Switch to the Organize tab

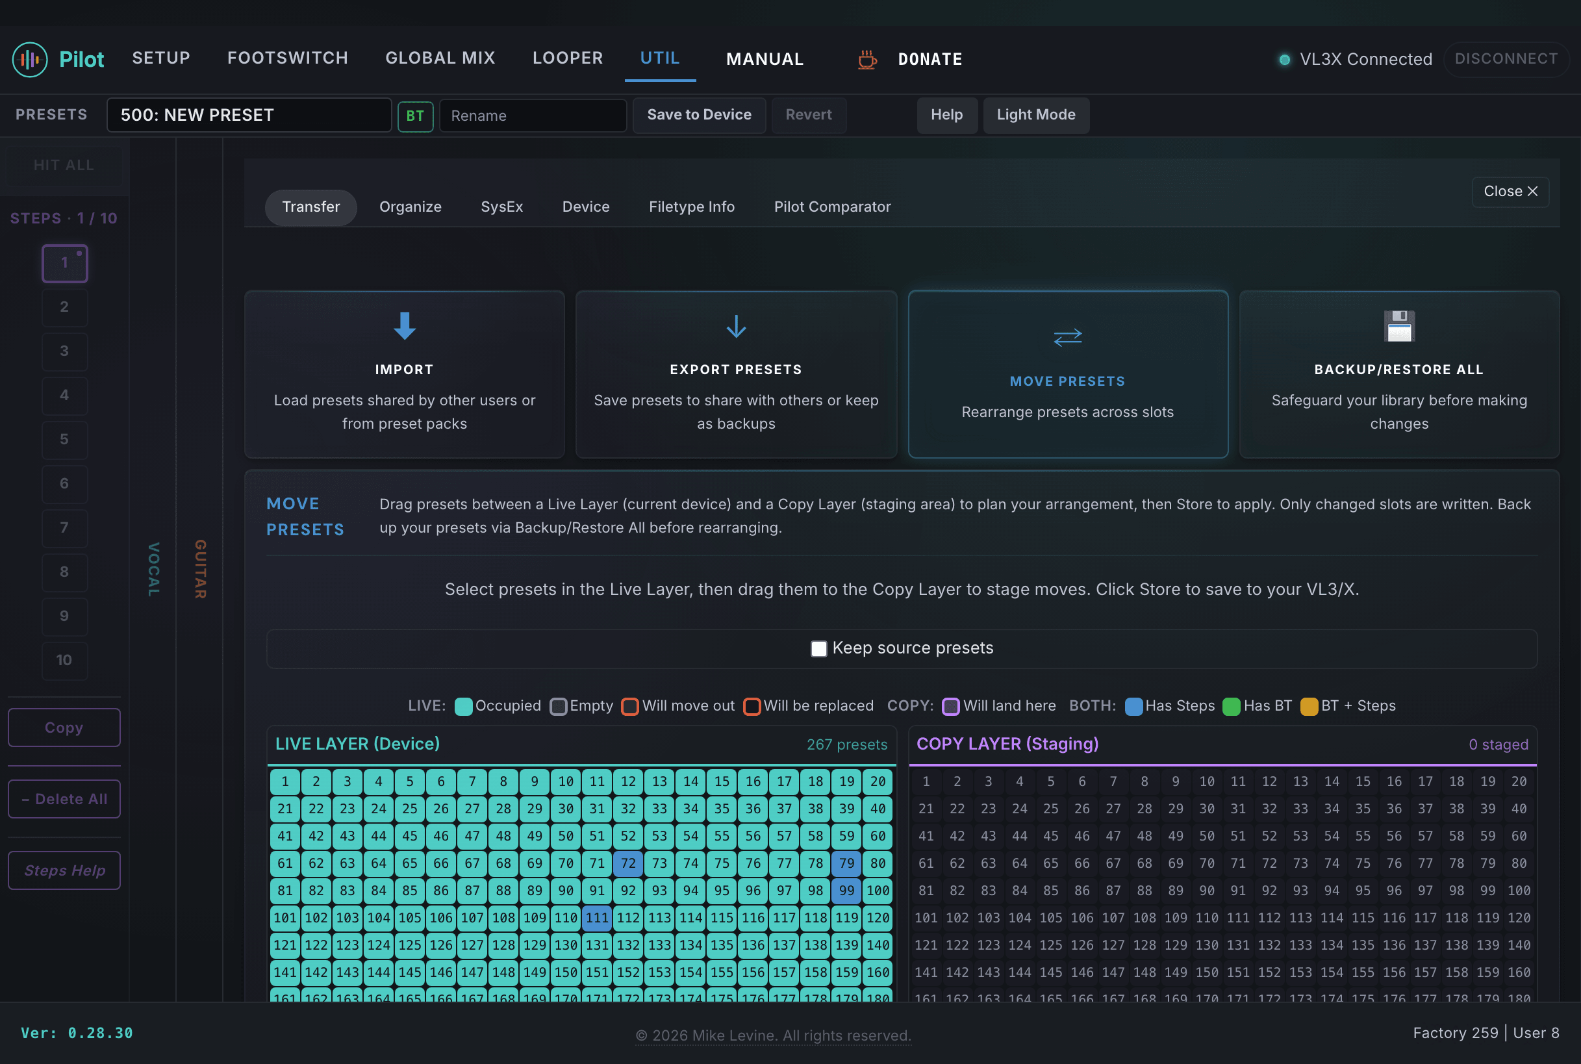coord(410,207)
